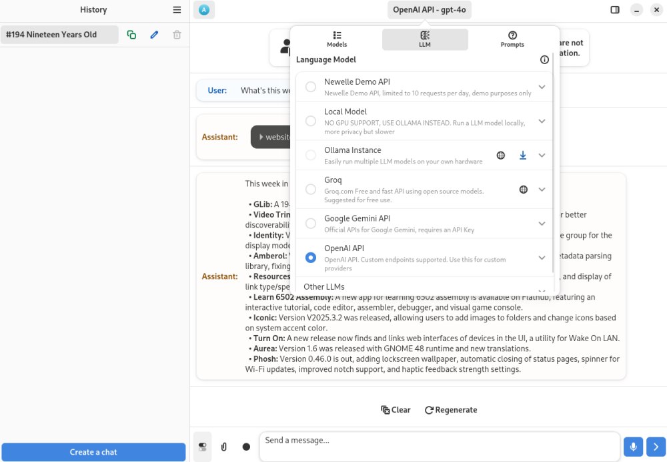The height and width of the screenshot is (462, 667).
Task: Click the Send a message input field
Action: pyautogui.click(x=440, y=446)
